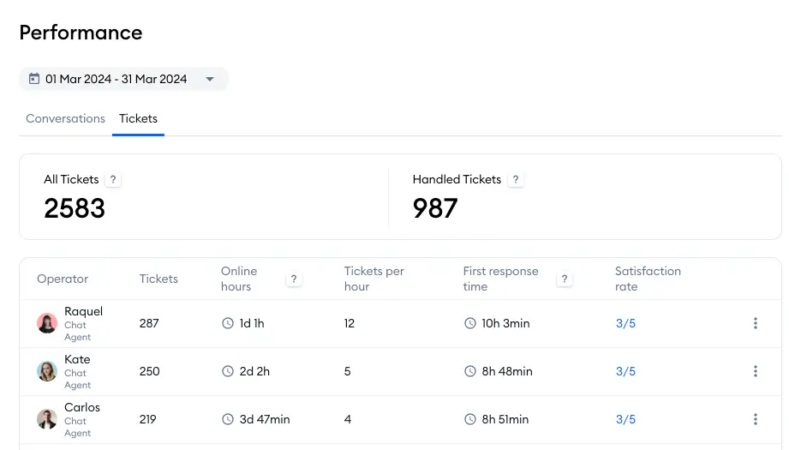This screenshot has width=789, height=450.
Task: Select the Tickets tab
Action: point(139,118)
